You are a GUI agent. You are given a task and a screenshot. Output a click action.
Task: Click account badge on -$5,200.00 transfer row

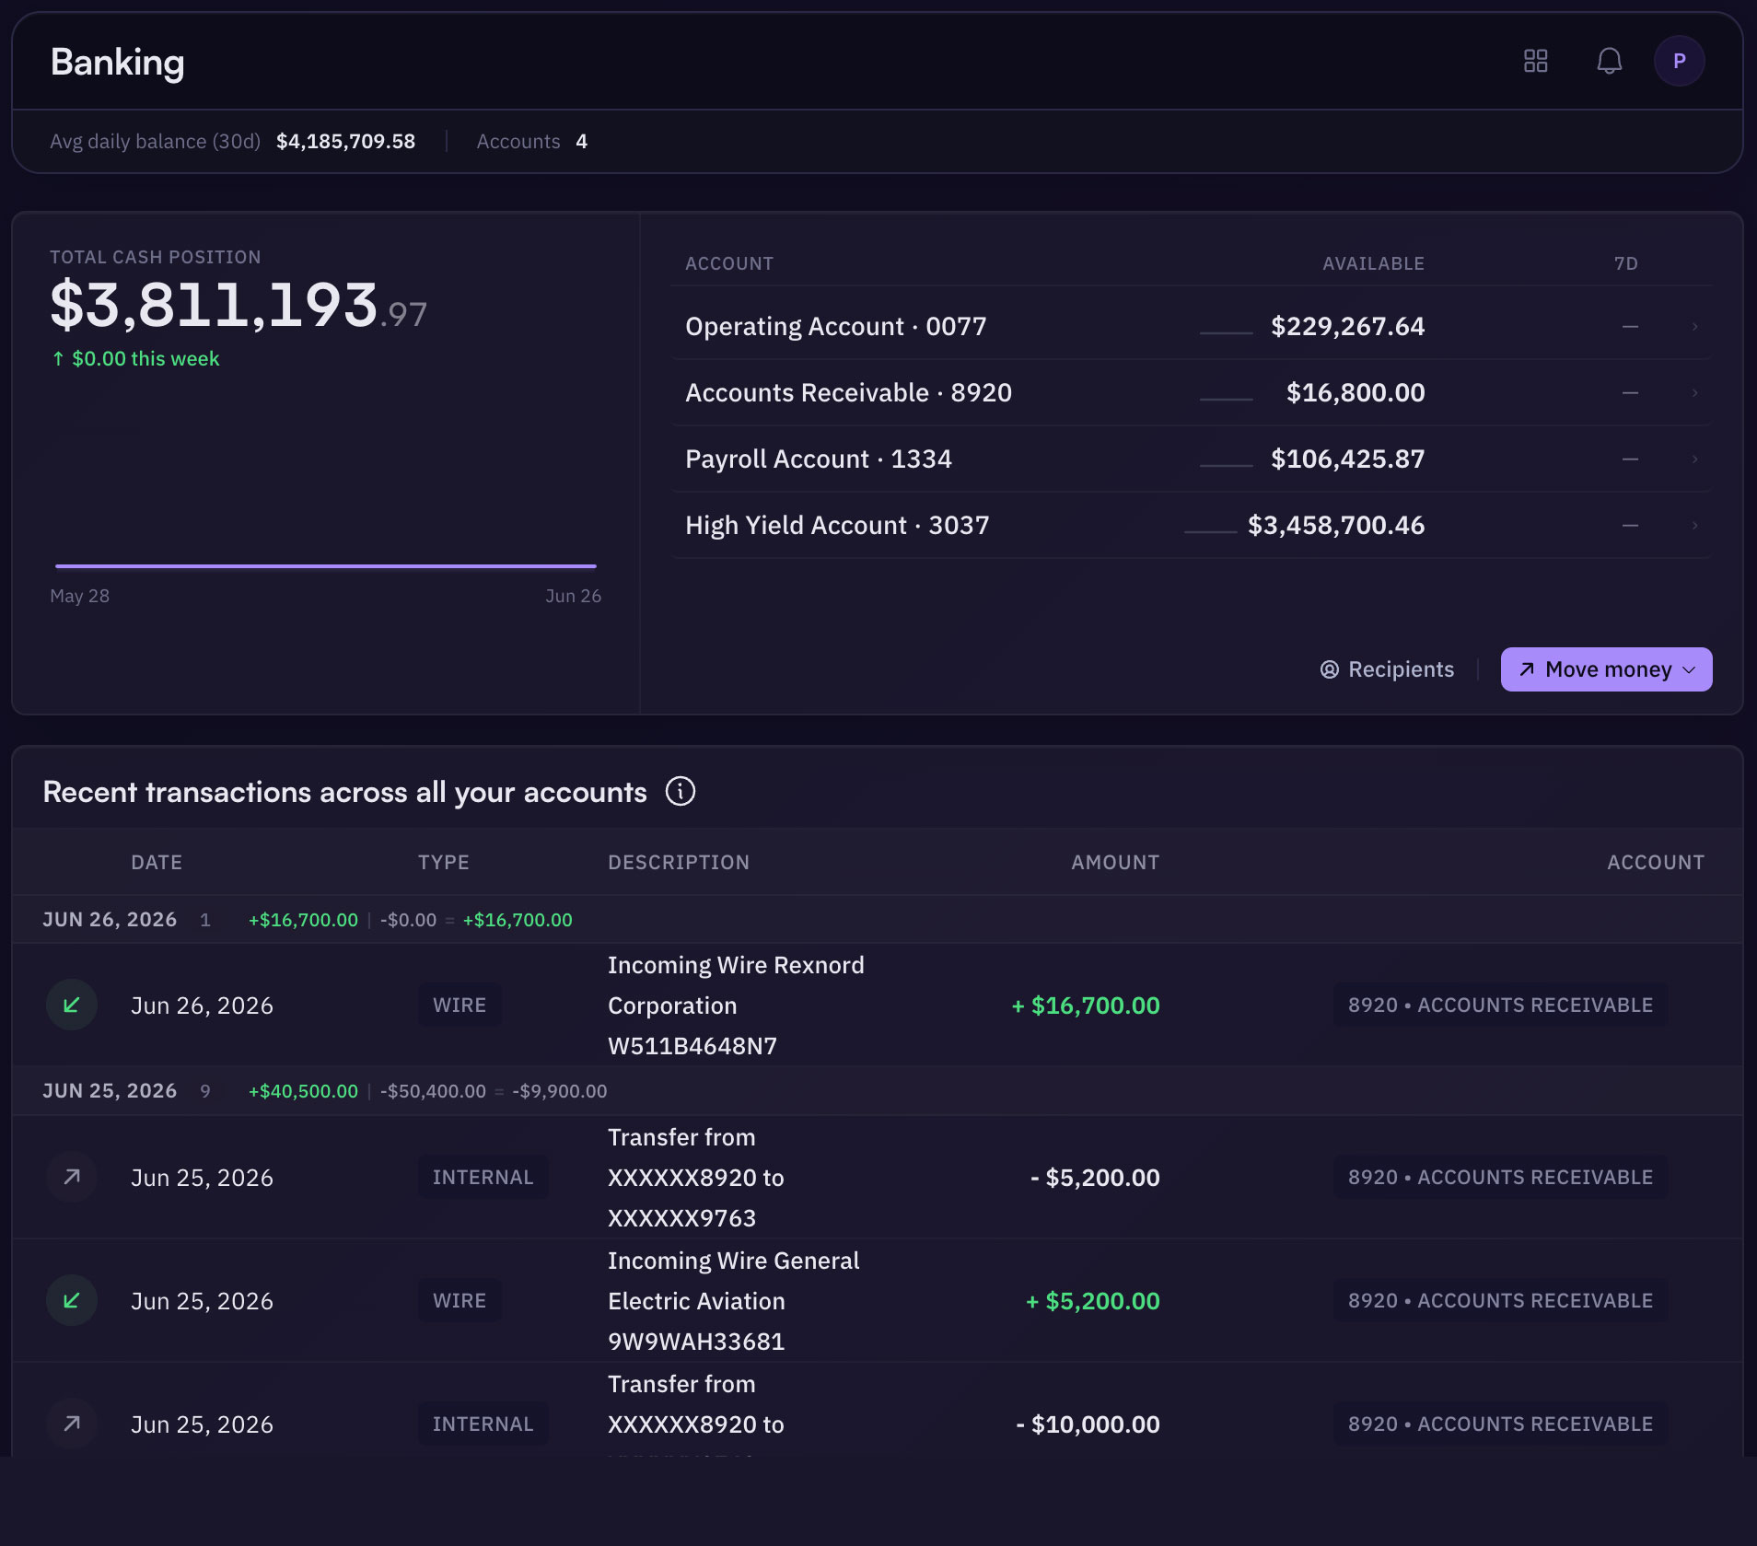(x=1500, y=1177)
